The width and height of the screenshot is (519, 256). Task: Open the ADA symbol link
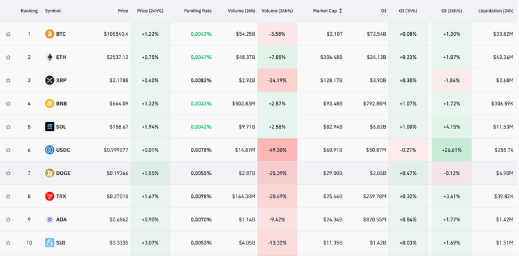point(61,220)
